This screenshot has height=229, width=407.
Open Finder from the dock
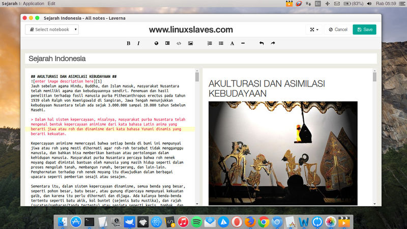point(62,222)
